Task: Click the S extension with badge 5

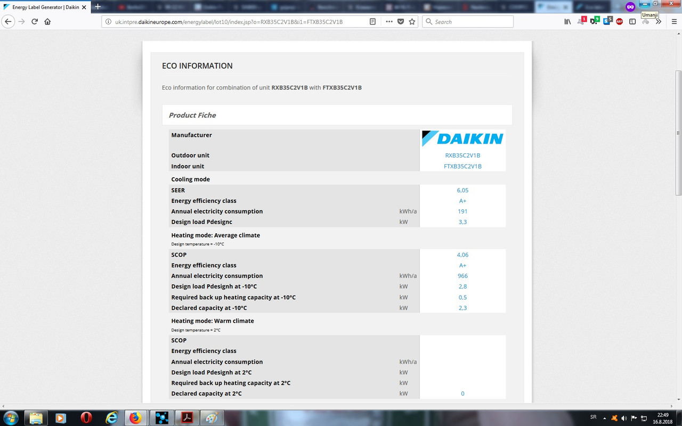Action: click(x=607, y=21)
